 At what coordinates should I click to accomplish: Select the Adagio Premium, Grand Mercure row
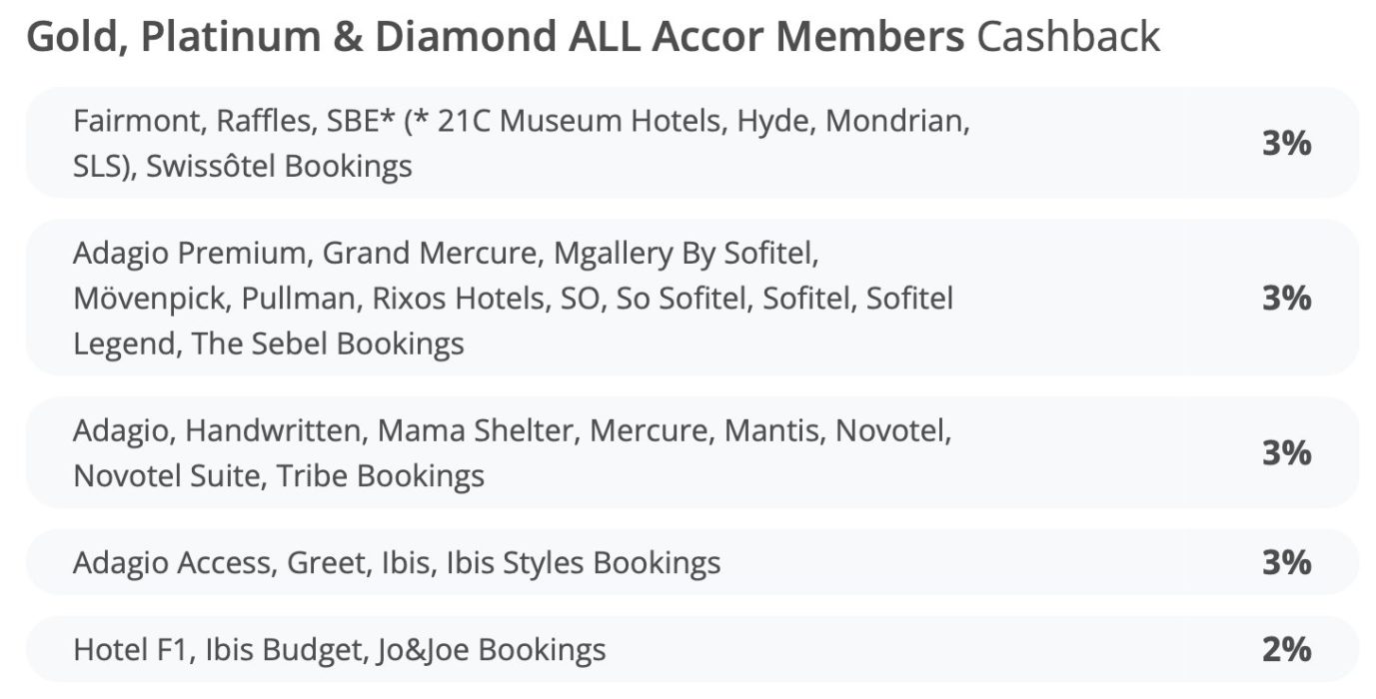(691, 298)
